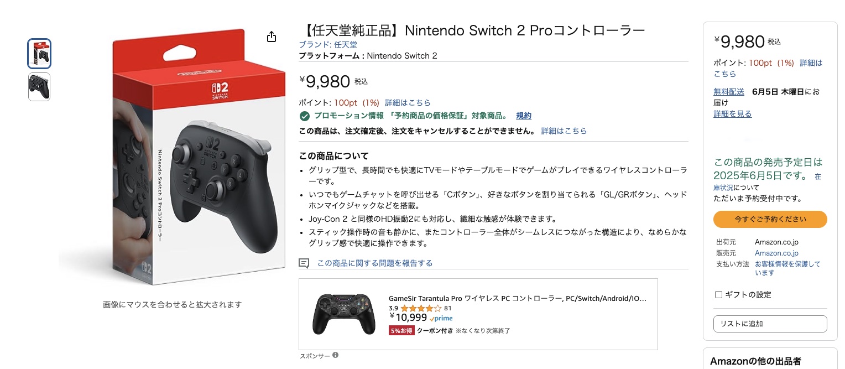Enable the gift settings checkbox
This screenshot has width=845, height=369.
point(719,295)
